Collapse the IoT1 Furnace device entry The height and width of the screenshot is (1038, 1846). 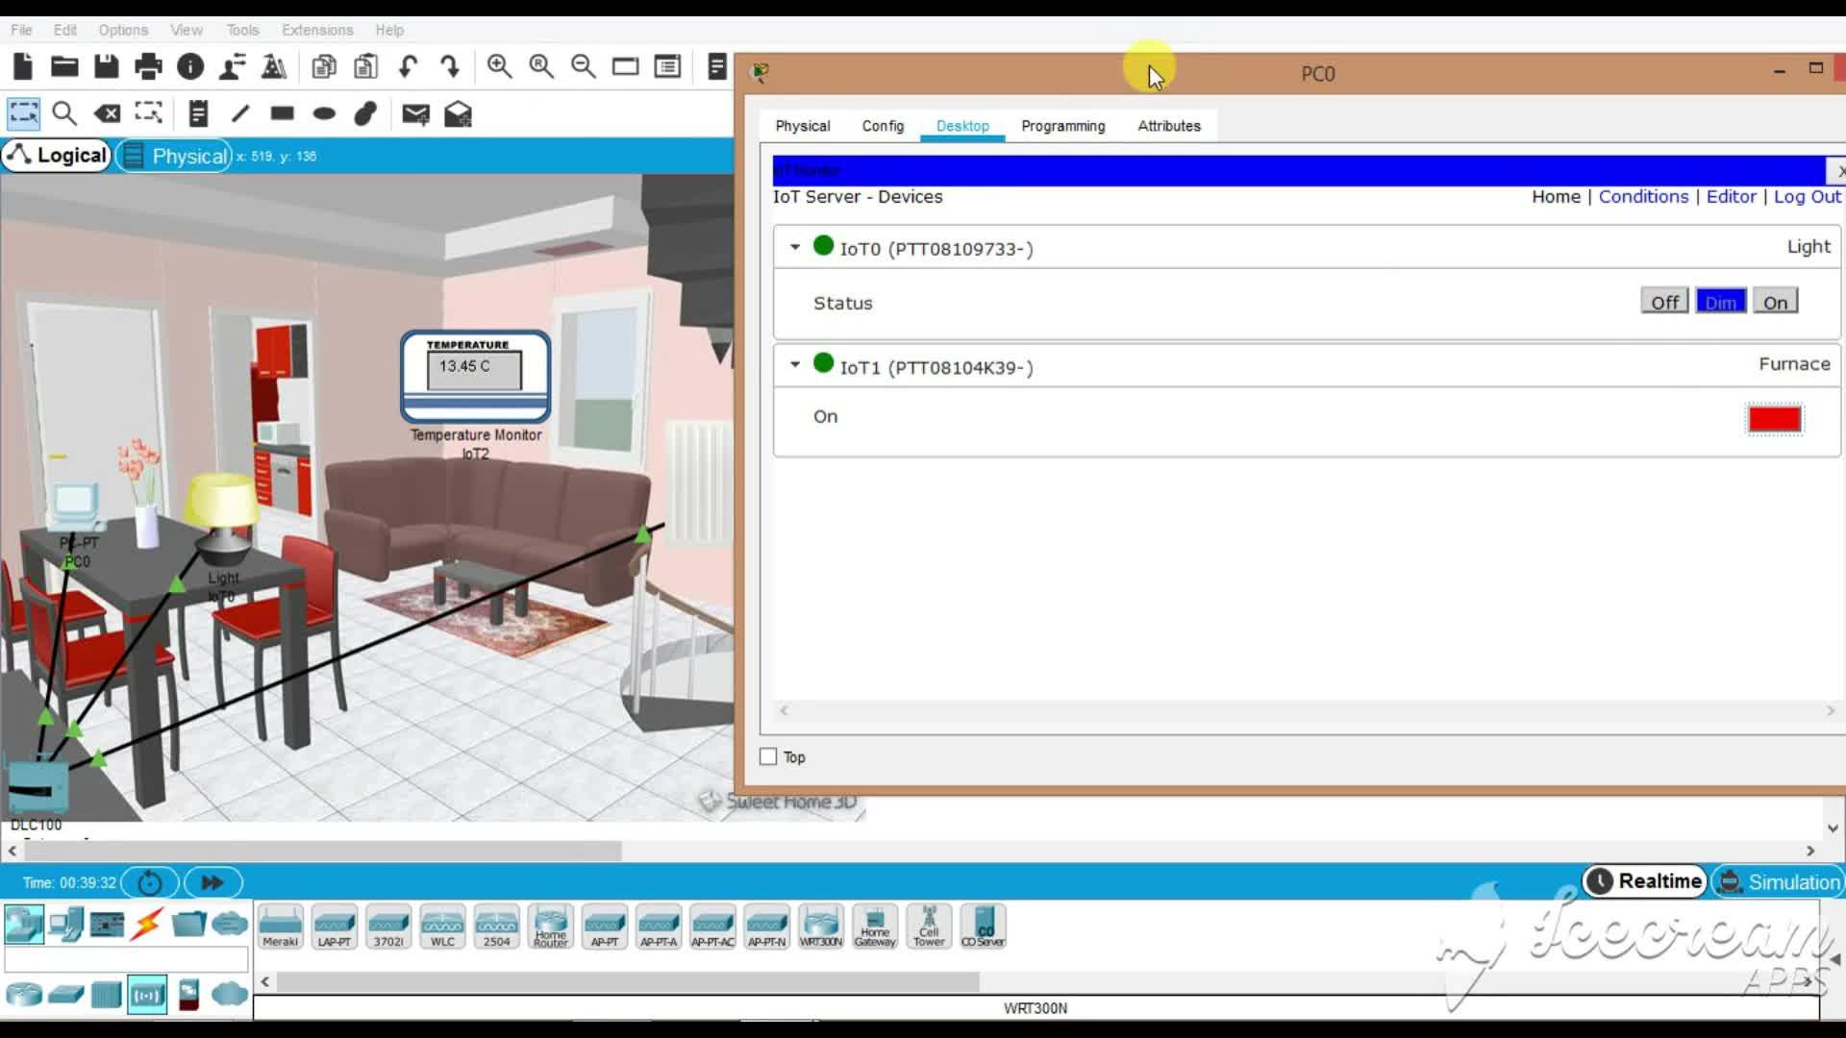click(x=795, y=365)
